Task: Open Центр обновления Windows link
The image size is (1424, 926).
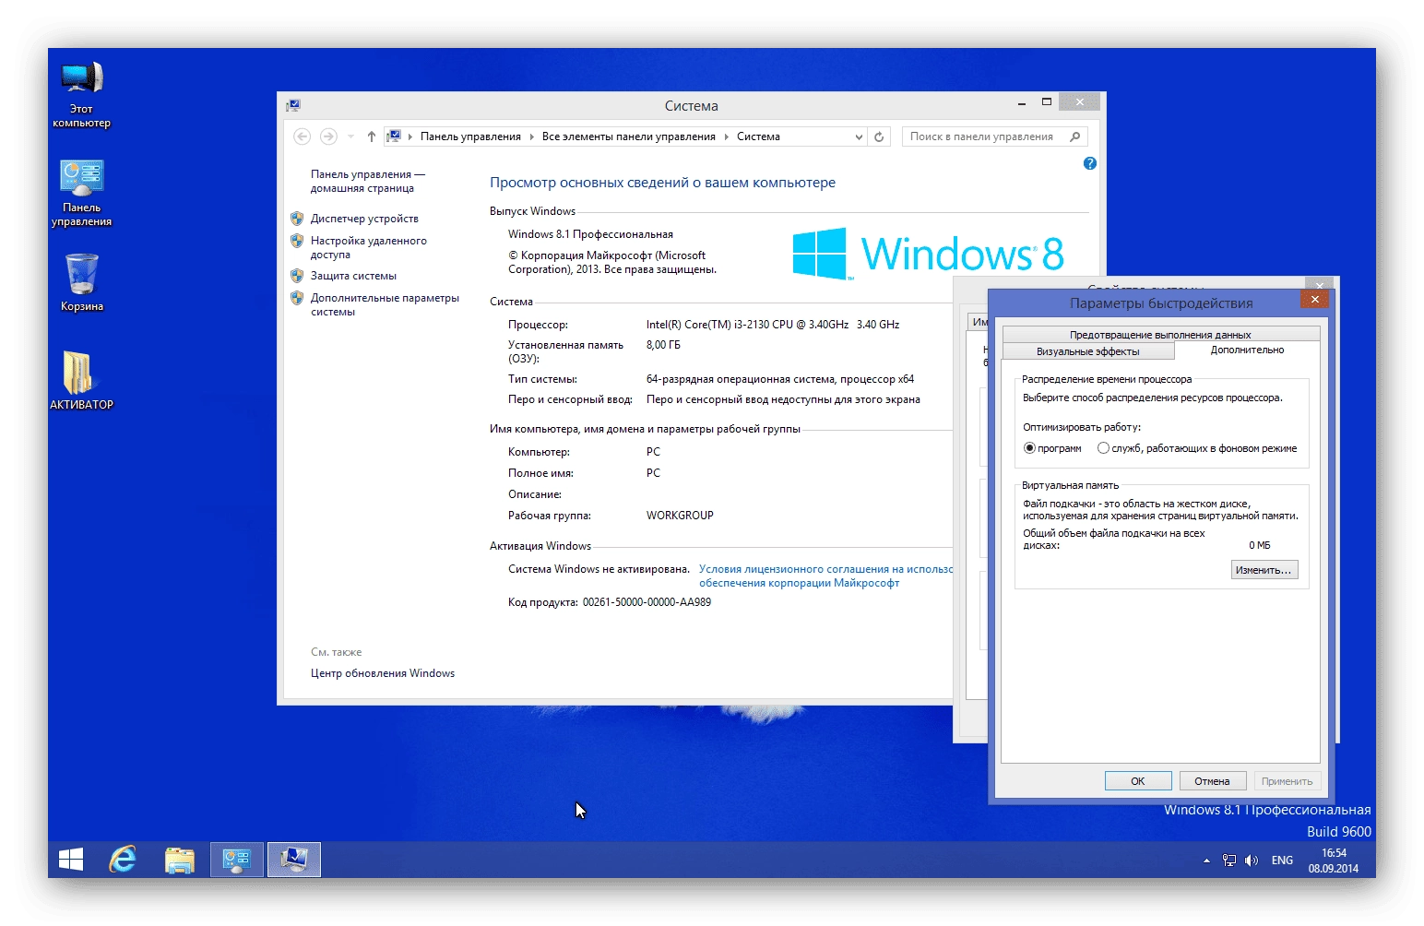Action: click(383, 673)
